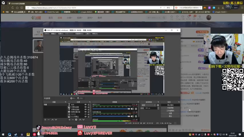The image size is (244, 137).
Task: Remove selected source with minus icon
Action: [x=73, y=120]
